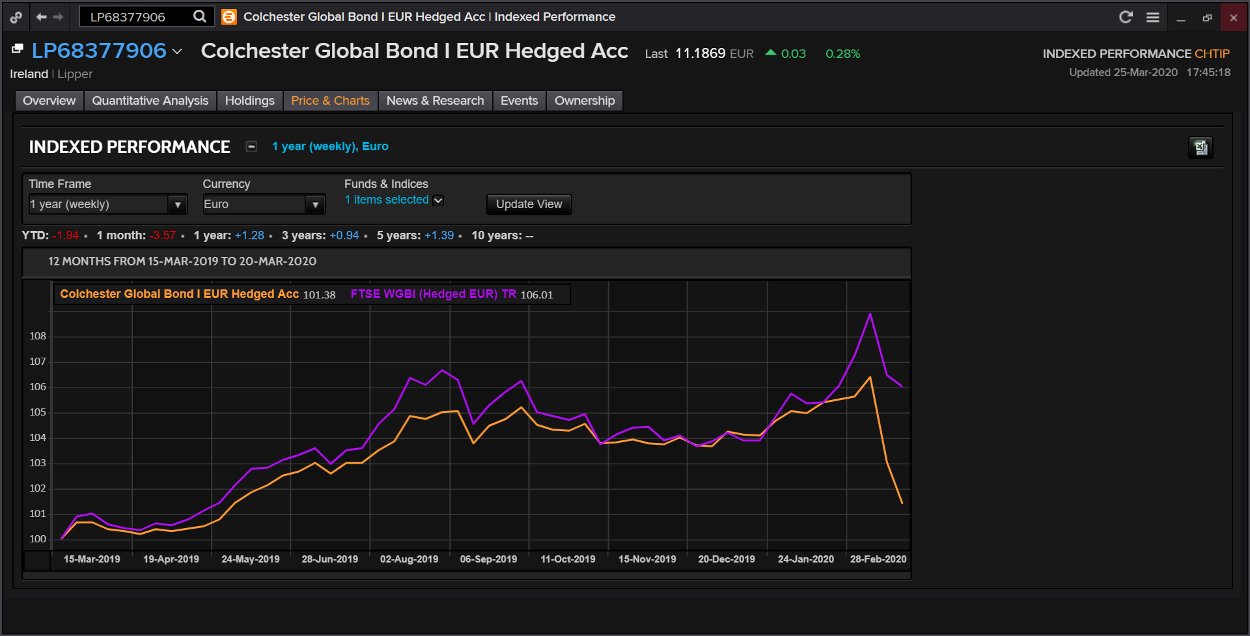The height and width of the screenshot is (636, 1250).
Task: Click the 28-Feb-2020 axis date label
Action: click(x=878, y=559)
